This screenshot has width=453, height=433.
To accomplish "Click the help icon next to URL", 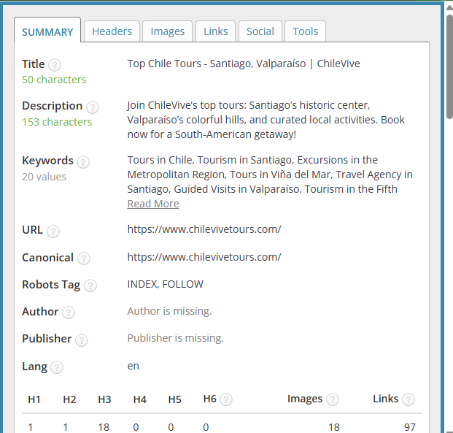I will coord(53,231).
